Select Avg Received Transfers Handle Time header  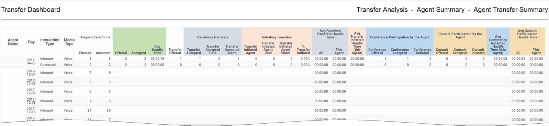tap(330, 34)
